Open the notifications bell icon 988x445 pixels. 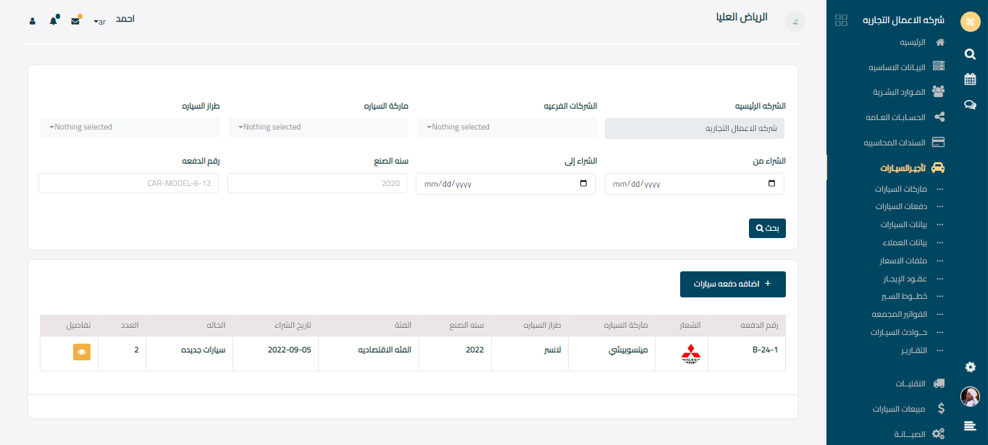point(54,20)
